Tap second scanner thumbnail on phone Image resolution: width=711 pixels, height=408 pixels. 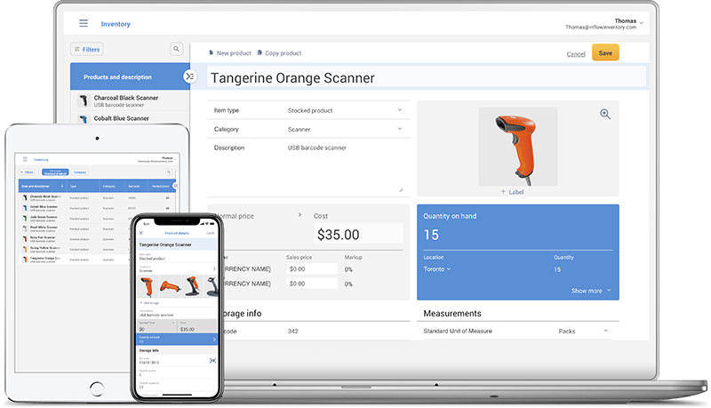170,286
